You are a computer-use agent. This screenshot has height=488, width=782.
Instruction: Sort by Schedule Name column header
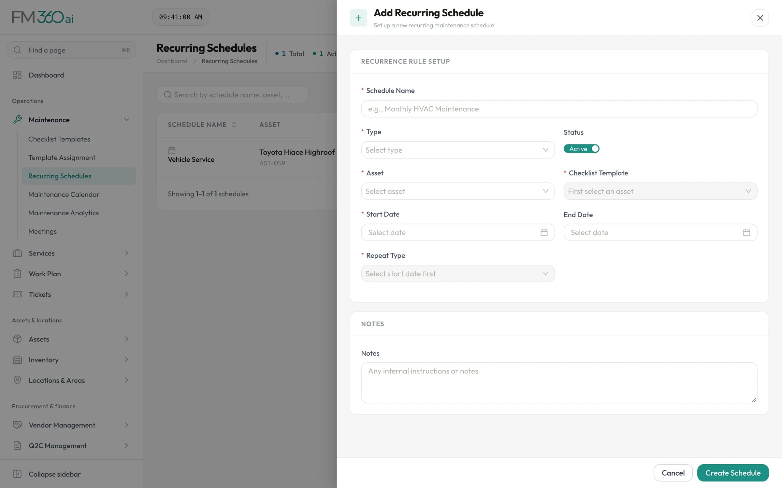(202, 125)
